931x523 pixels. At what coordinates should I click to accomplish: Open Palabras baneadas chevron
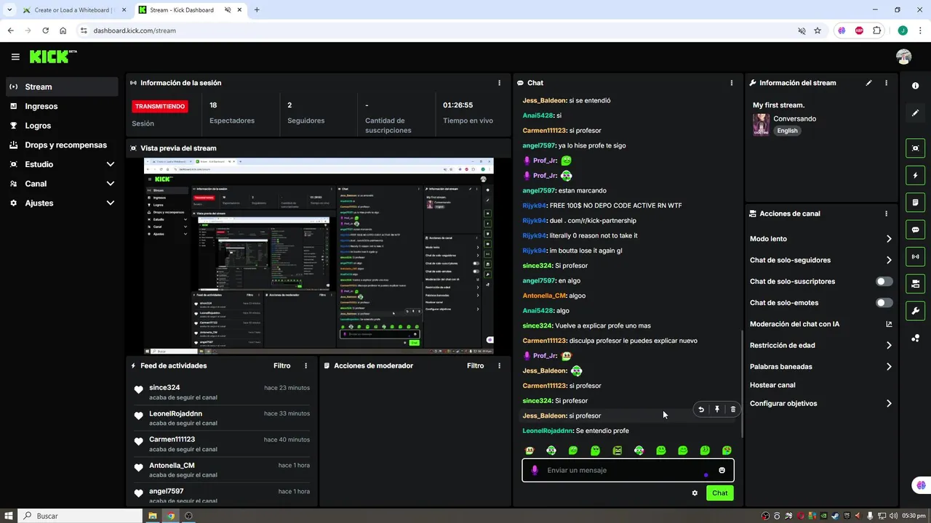tap(889, 367)
